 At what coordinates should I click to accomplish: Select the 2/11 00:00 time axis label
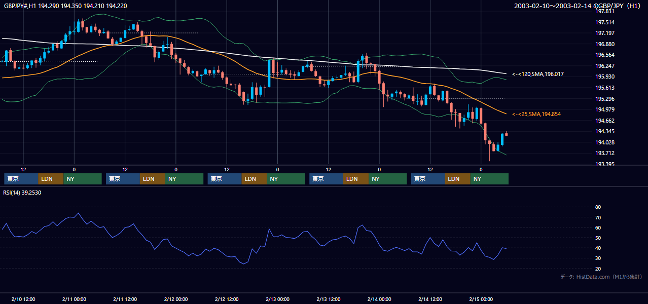(74, 299)
